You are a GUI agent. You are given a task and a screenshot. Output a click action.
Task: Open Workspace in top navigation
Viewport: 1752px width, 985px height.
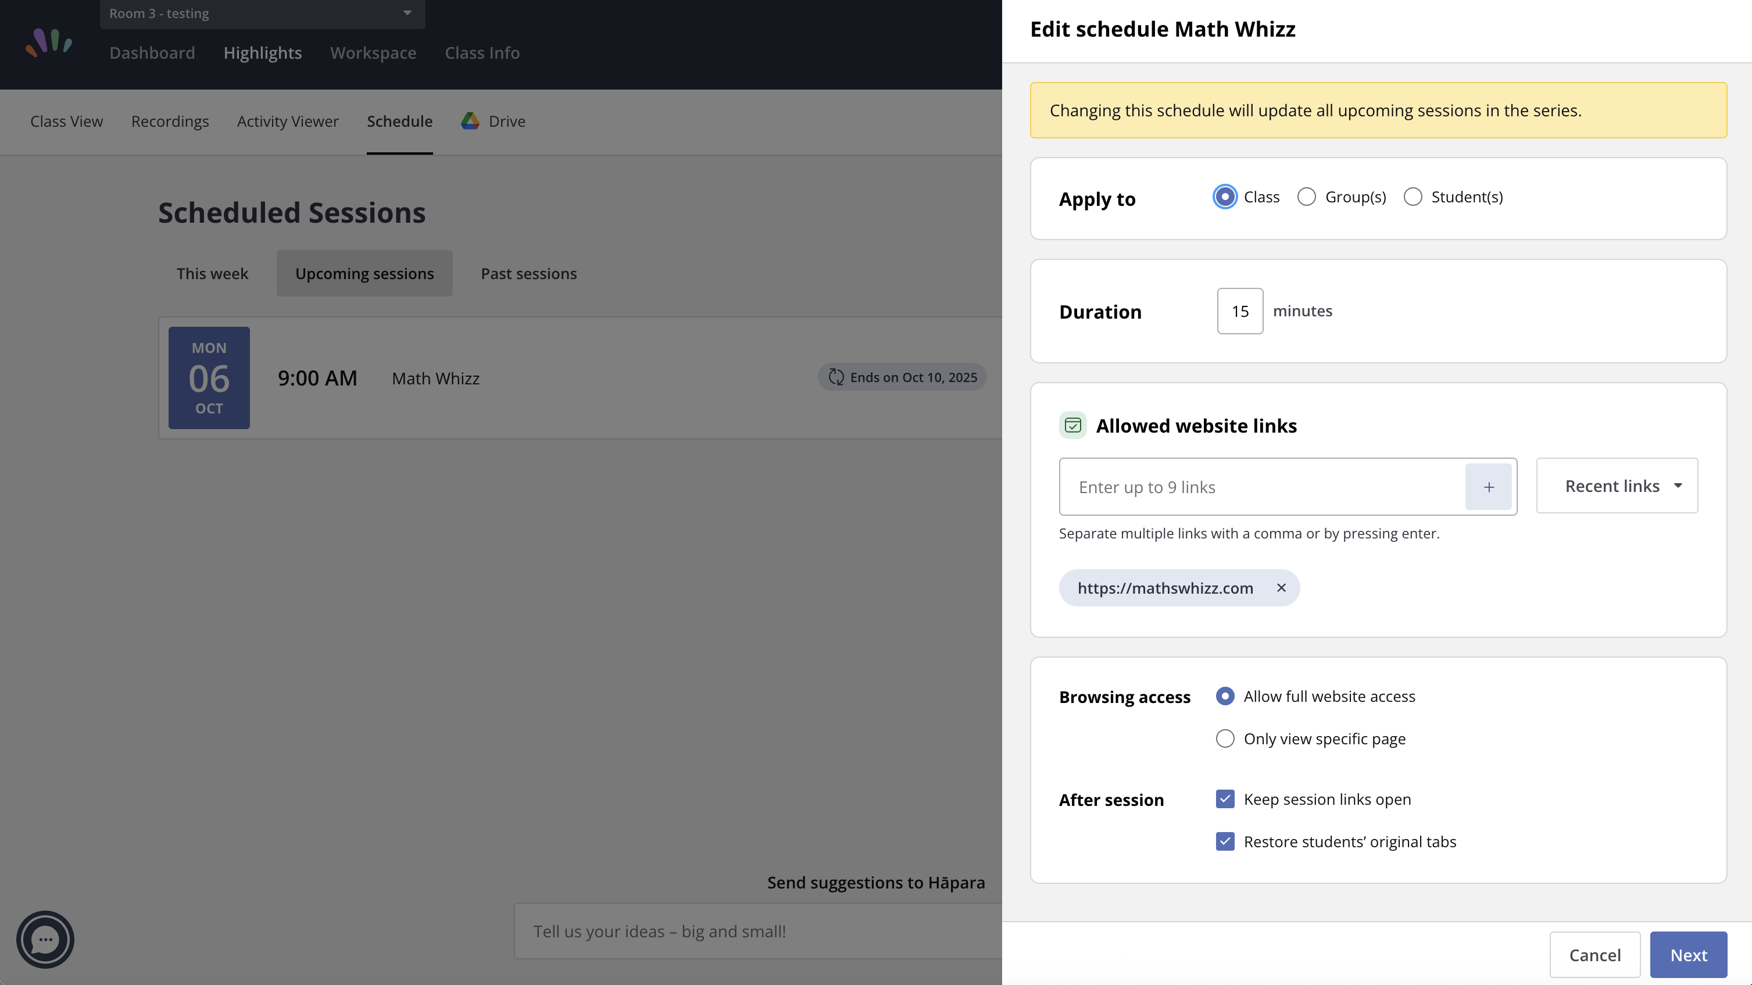(373, 53)
